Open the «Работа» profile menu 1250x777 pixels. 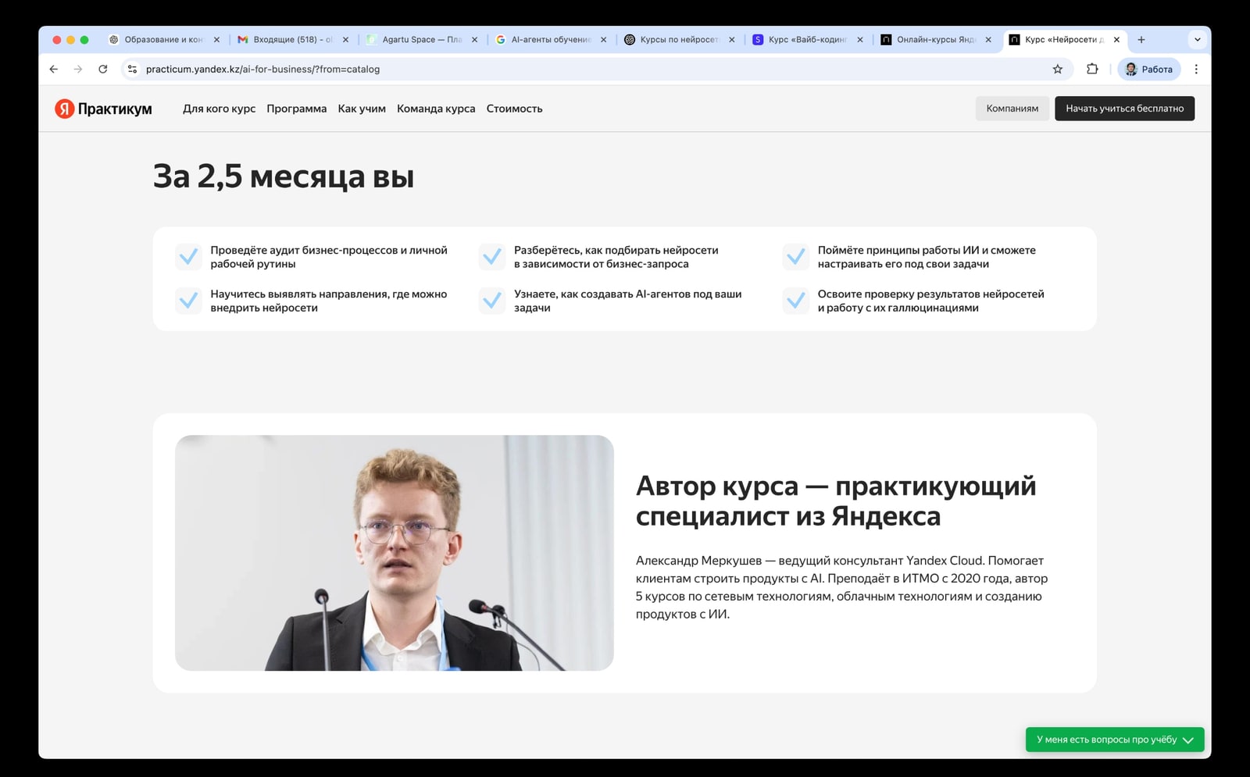point(1148,70)
